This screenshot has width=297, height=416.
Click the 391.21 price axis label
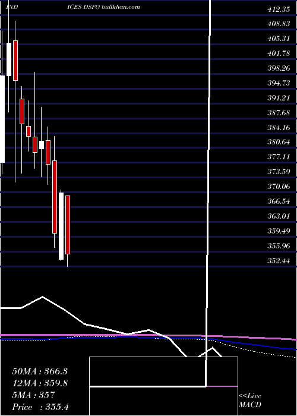[278, 98]
